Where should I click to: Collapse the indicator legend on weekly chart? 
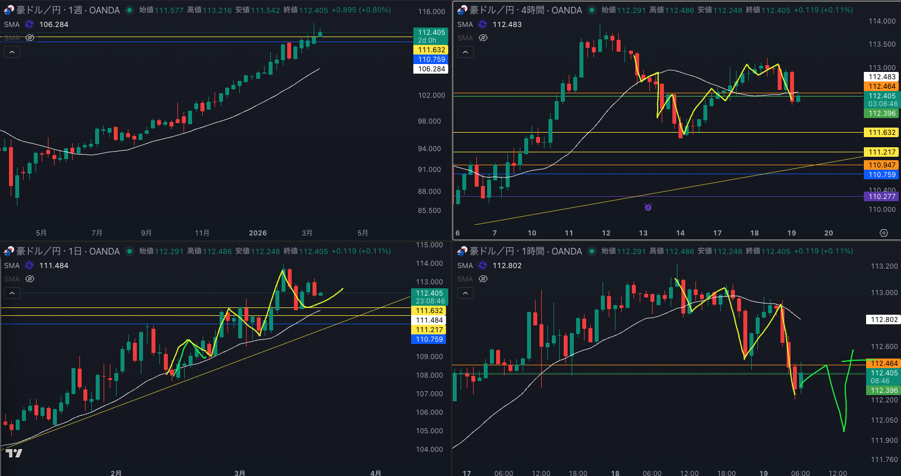12,52
